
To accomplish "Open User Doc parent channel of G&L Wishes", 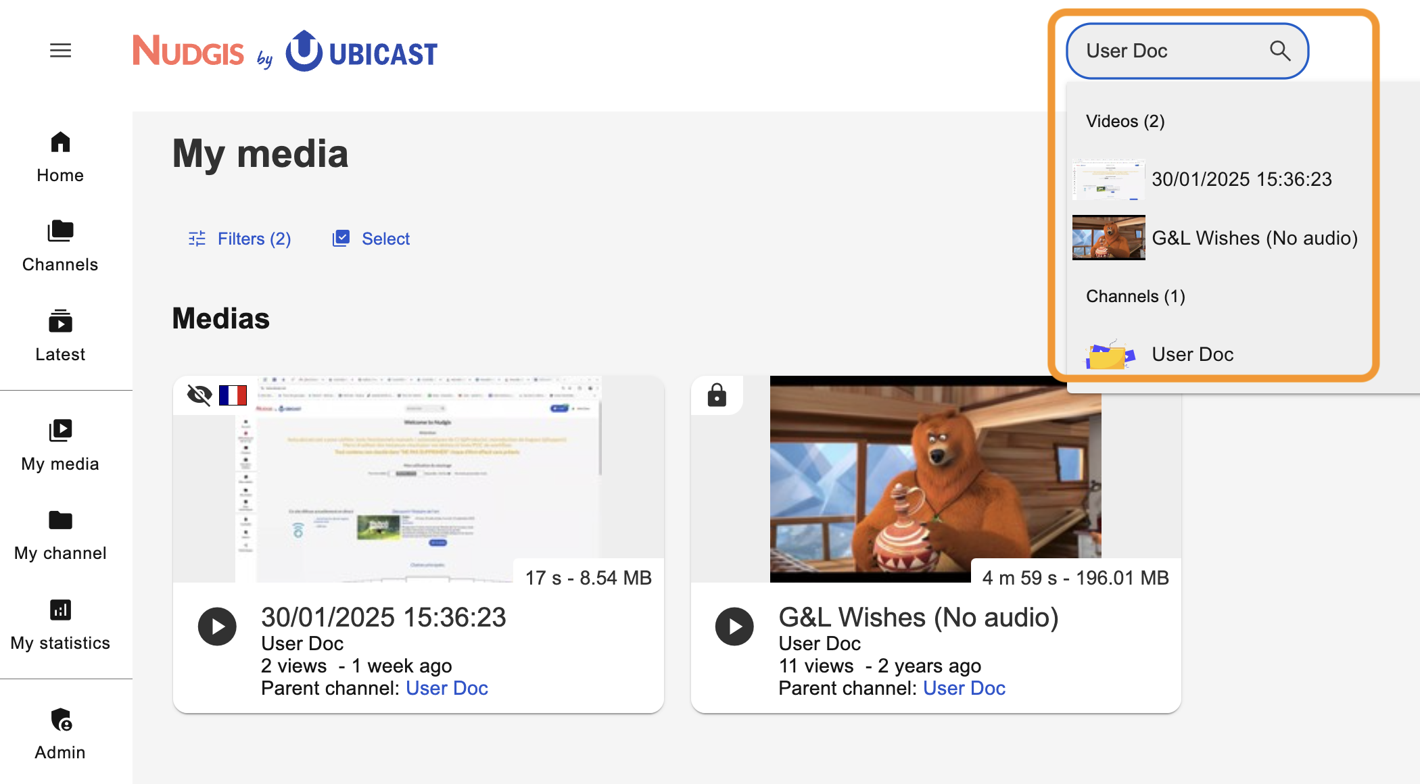I will 964,688.
